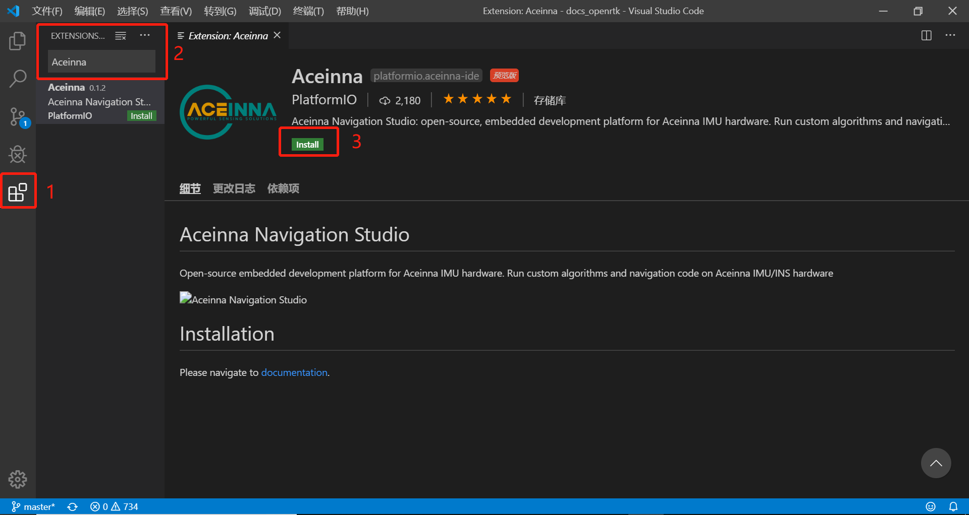The image size is (969, 515).
Task: Open the 帮助(H) menu
Action: tap(352, 11)
